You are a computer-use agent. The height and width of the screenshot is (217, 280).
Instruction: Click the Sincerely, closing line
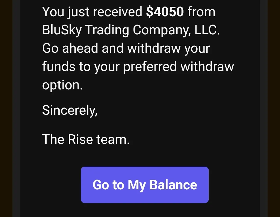point(70,110)
